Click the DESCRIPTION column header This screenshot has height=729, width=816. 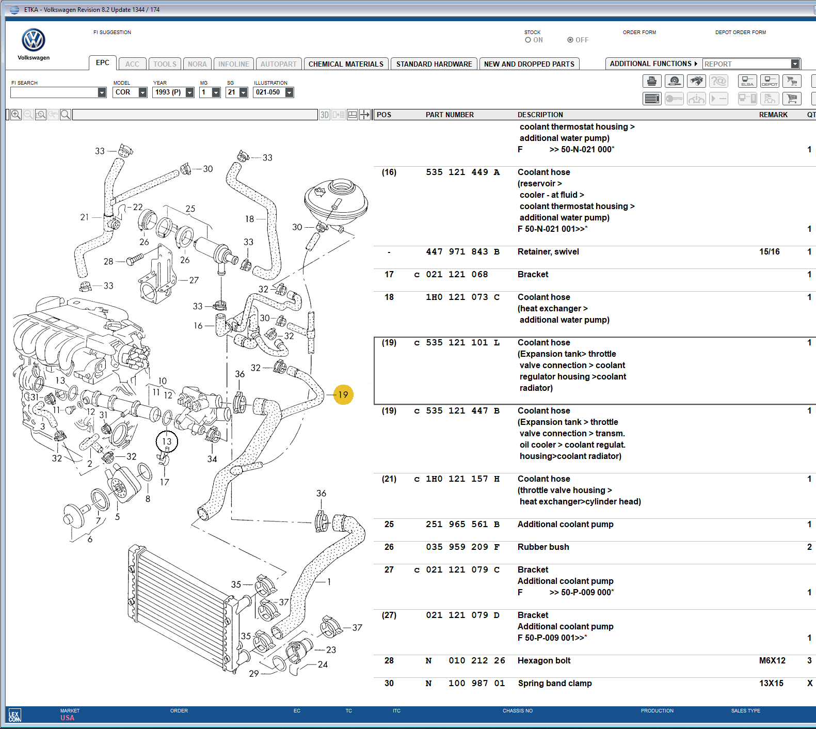(540, 115)
